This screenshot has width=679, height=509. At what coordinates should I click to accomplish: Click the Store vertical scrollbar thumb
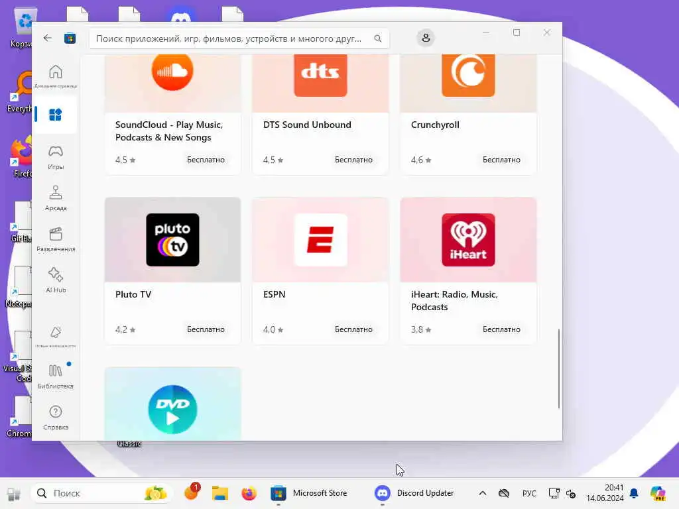(558, 368)
